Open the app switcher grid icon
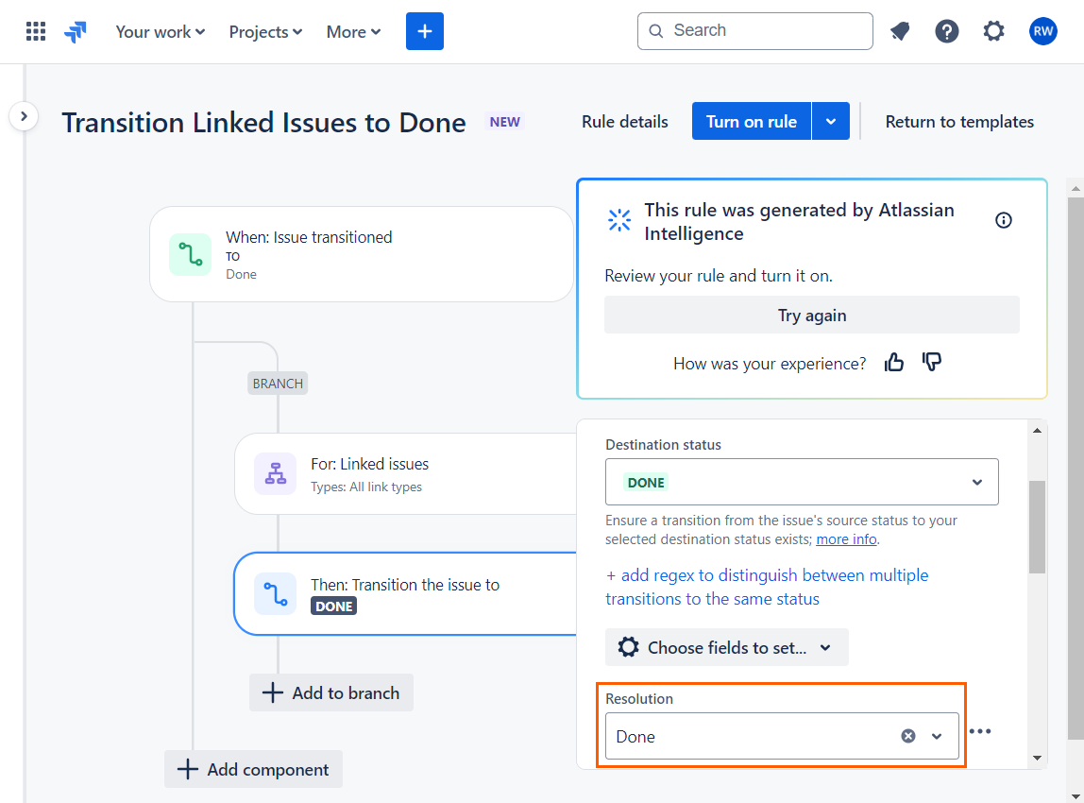 point(36,30)
